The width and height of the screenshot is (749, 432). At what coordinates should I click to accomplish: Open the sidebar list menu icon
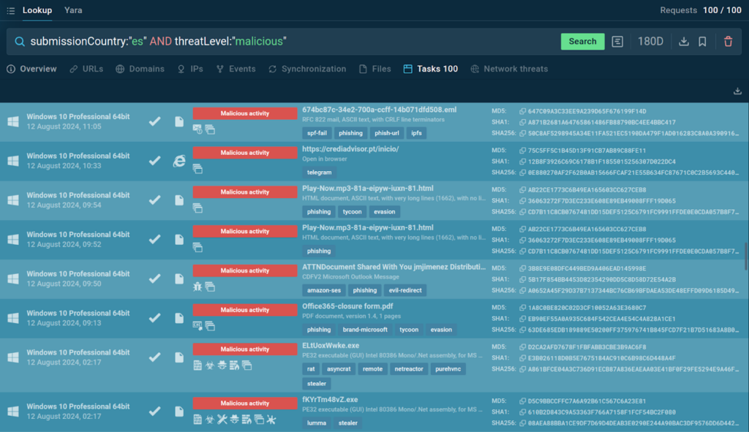point(10,11)
